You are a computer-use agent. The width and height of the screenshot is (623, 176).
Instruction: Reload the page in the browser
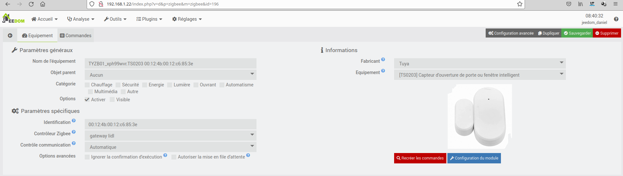[31, 4]
